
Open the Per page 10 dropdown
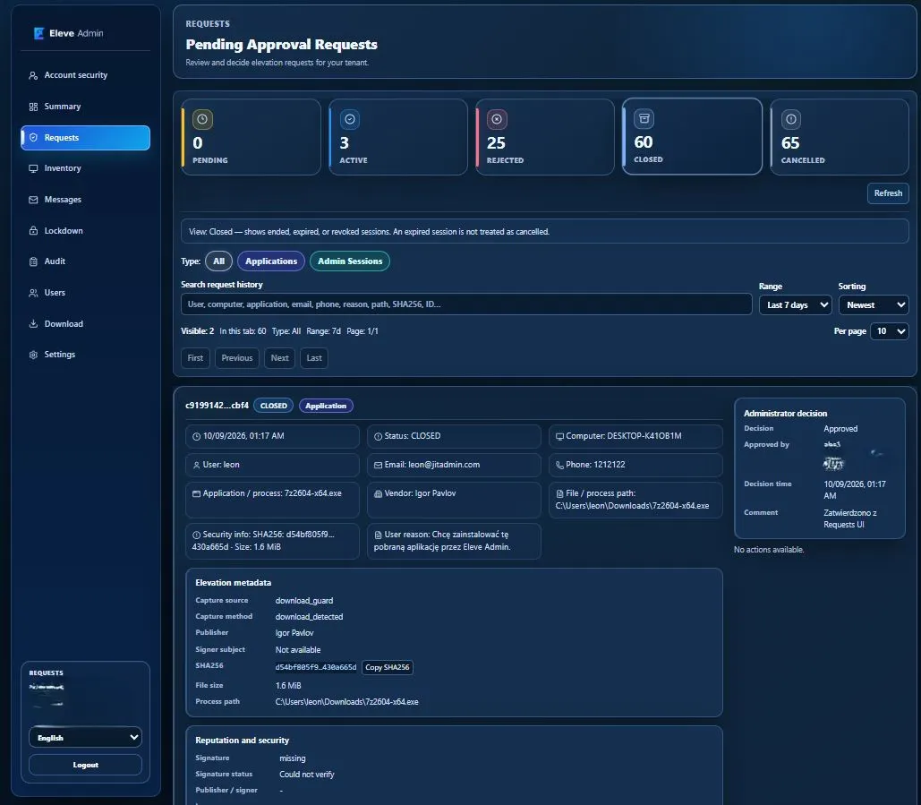click(890, 331)
